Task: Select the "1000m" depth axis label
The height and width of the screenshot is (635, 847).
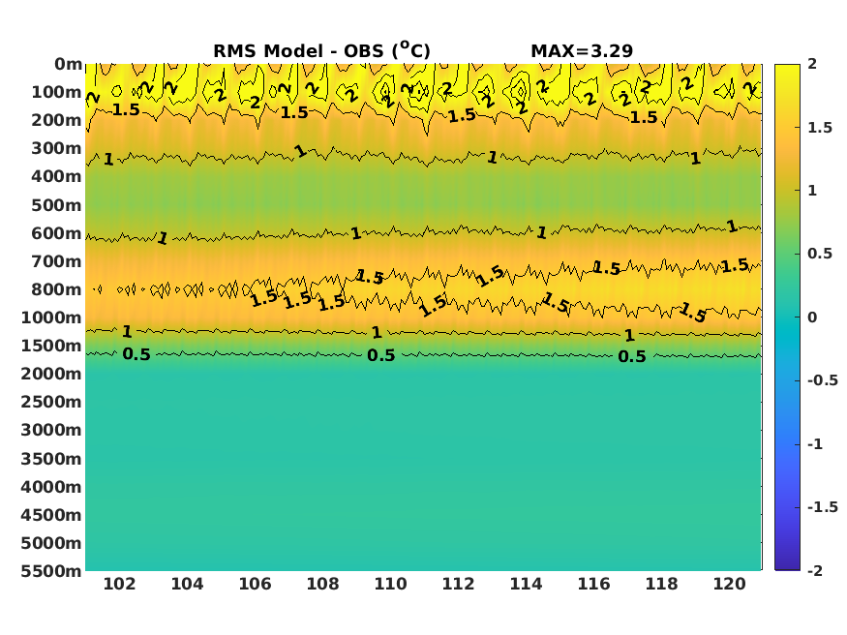Action: (51, 317)
